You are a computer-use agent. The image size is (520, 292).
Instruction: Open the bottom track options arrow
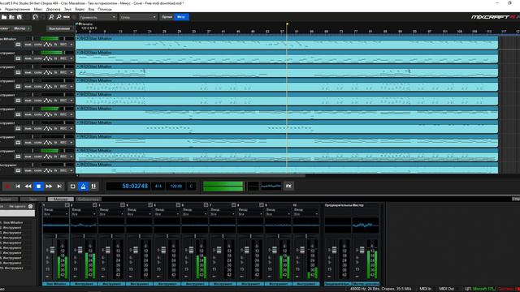pos(71,170)
